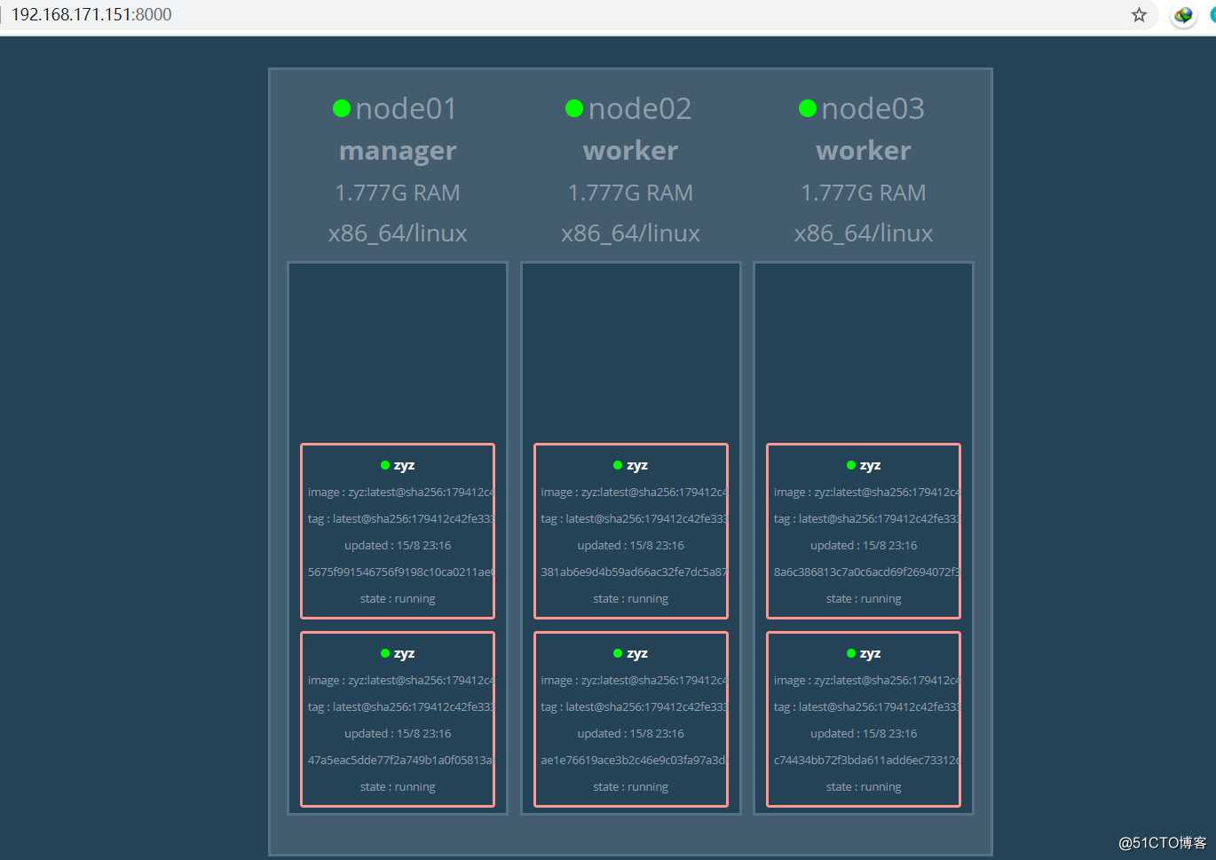Screen dimensions: 1216x860
Task: Click status dot of container ae1e766 title
Action: 618,653
